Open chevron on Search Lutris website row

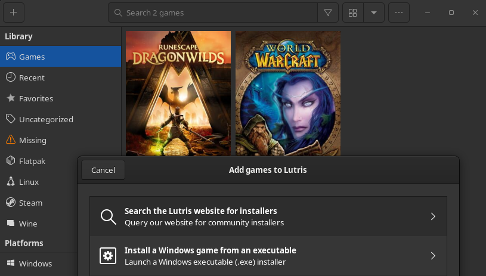tap(433, 216)
